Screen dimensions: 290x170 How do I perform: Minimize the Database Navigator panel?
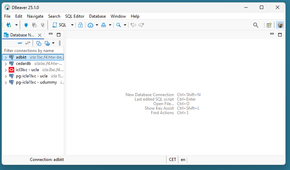click(51, 34)
